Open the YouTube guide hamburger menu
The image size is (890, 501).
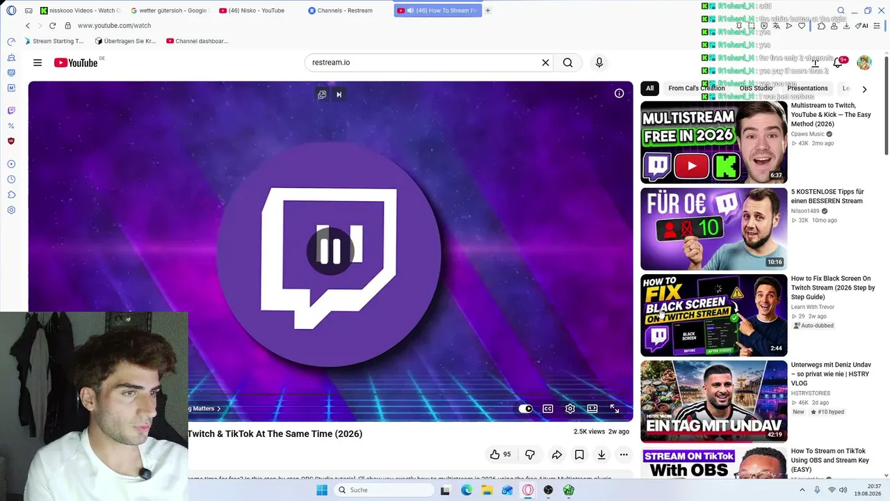pos(38,63)
